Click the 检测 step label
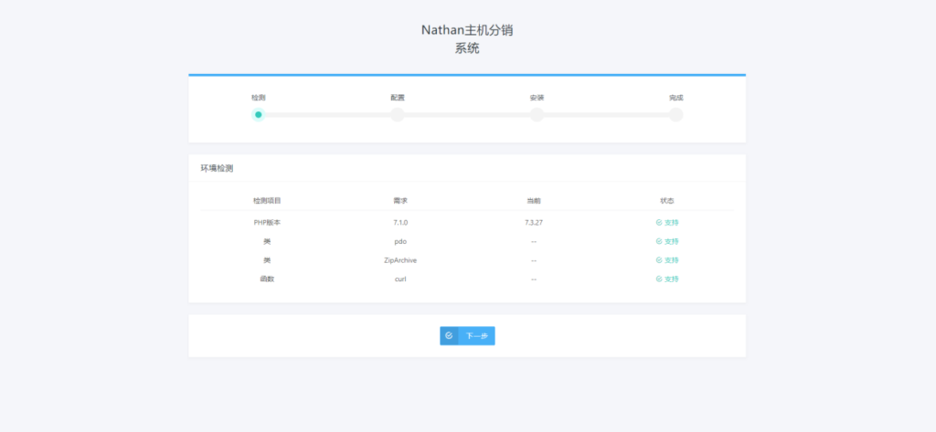The image size is (936, 432). tap(258, 98)
